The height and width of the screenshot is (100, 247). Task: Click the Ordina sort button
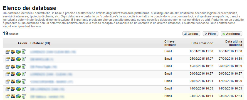point(191,34)
